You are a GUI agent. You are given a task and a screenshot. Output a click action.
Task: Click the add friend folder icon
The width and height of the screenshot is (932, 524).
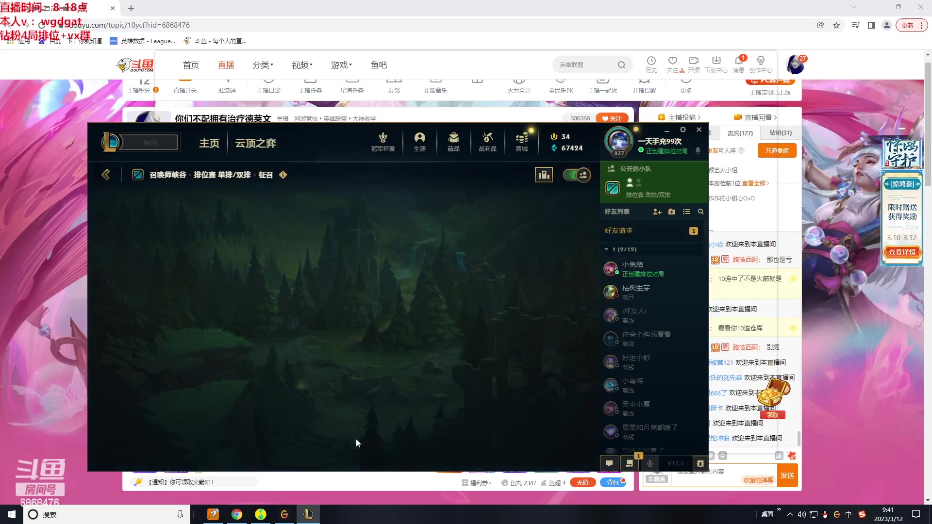[672, 212]
